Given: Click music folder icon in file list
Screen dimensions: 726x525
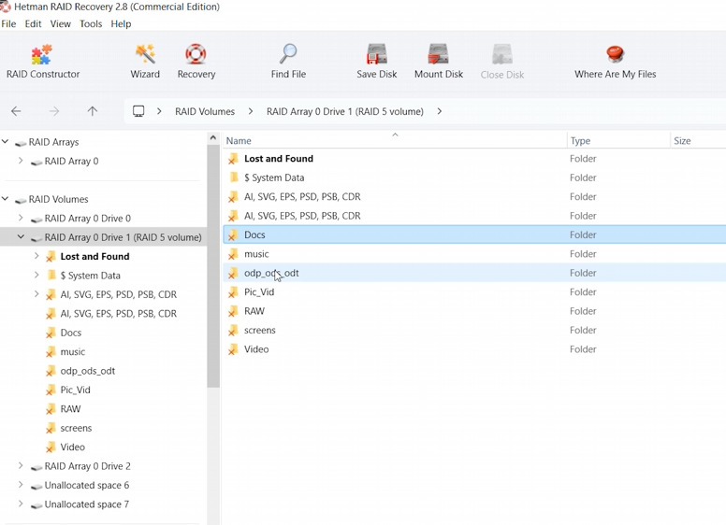Looking at the screenshot, I should pos(233,254).
